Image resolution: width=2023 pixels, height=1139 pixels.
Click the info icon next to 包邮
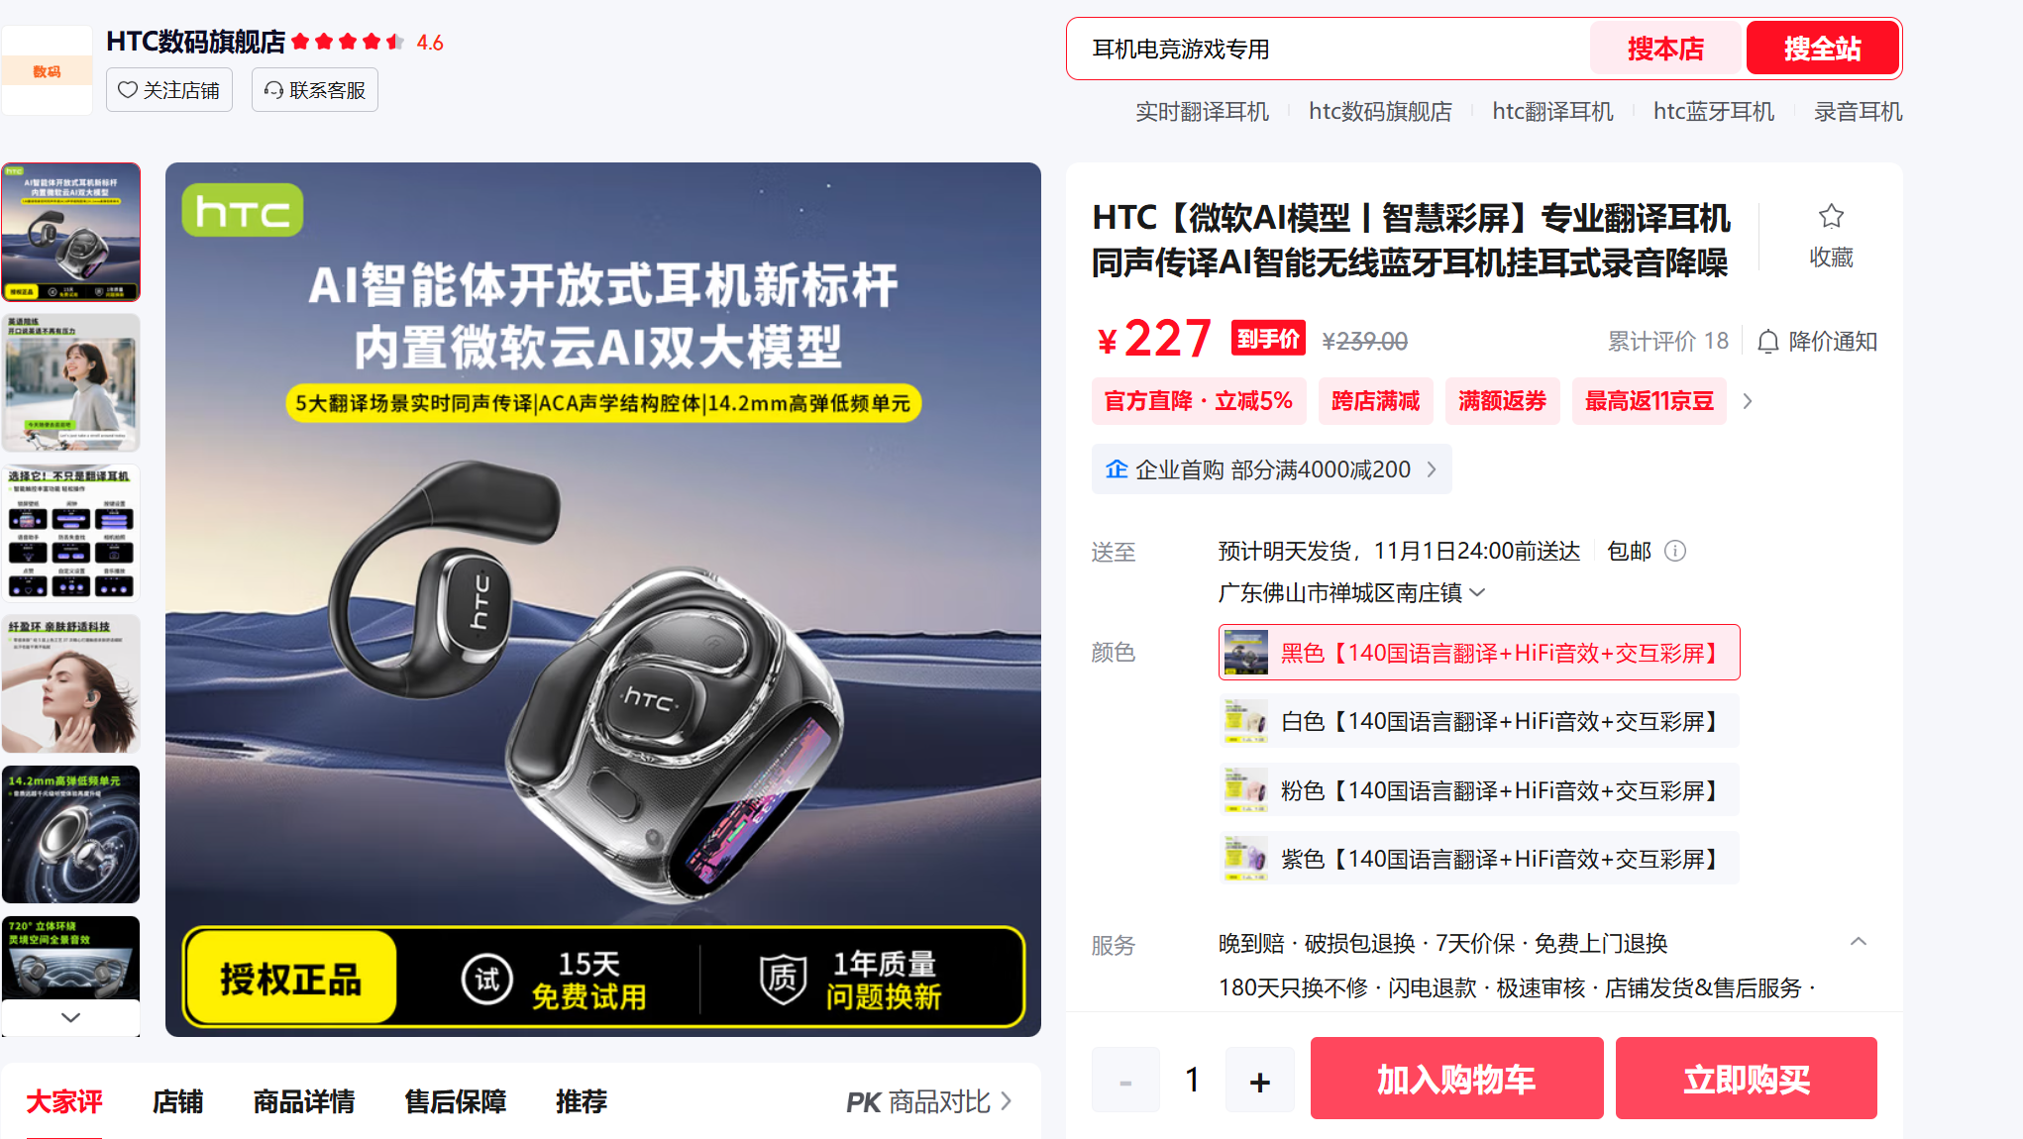(x=1675, y=551)
